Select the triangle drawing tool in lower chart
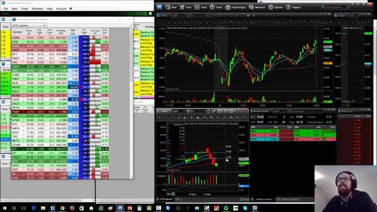Image resolution: width=377 pixels, height=212 pixels. pyautogui.click(x=224, y=118)
